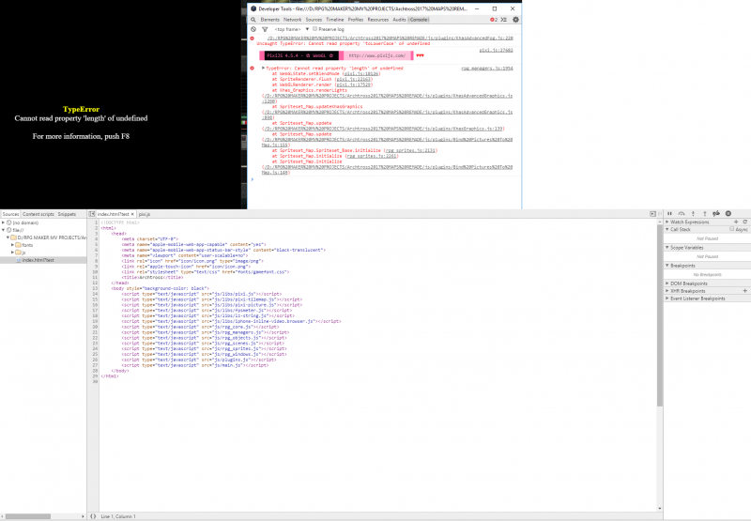Click the fonts folder icon

(18, 245)
